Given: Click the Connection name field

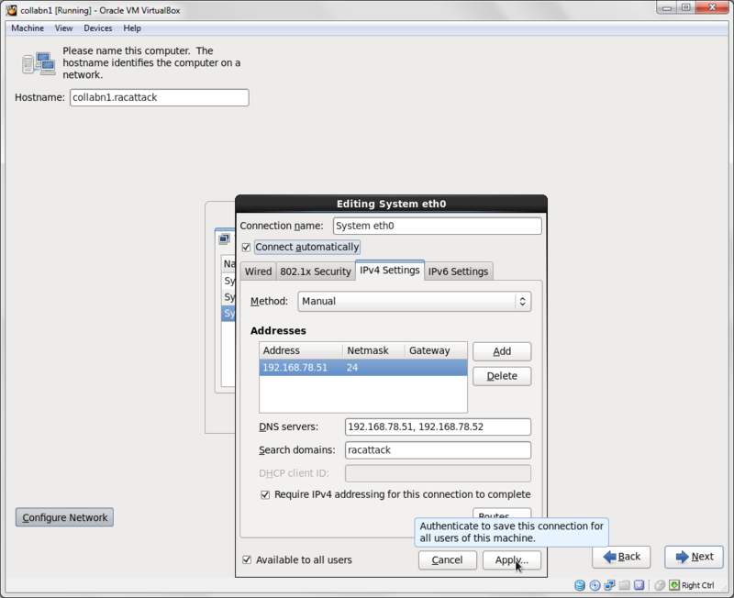Looking at the screenshot, I should 438,226.
